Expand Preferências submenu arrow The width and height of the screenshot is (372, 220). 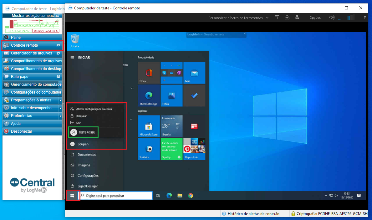60,116
